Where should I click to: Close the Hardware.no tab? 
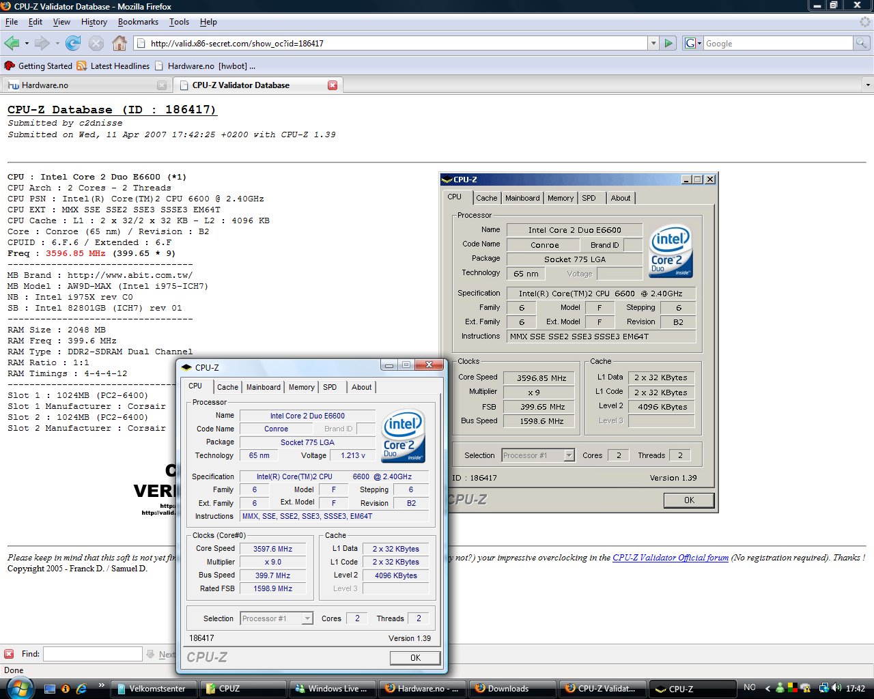[x=162, y=85]
